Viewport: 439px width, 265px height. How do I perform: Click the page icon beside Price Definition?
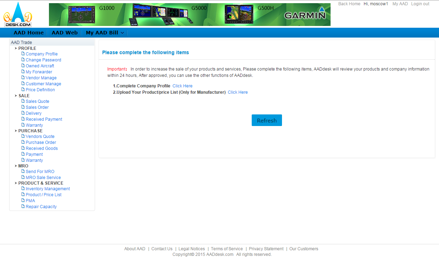pos(23,90)
